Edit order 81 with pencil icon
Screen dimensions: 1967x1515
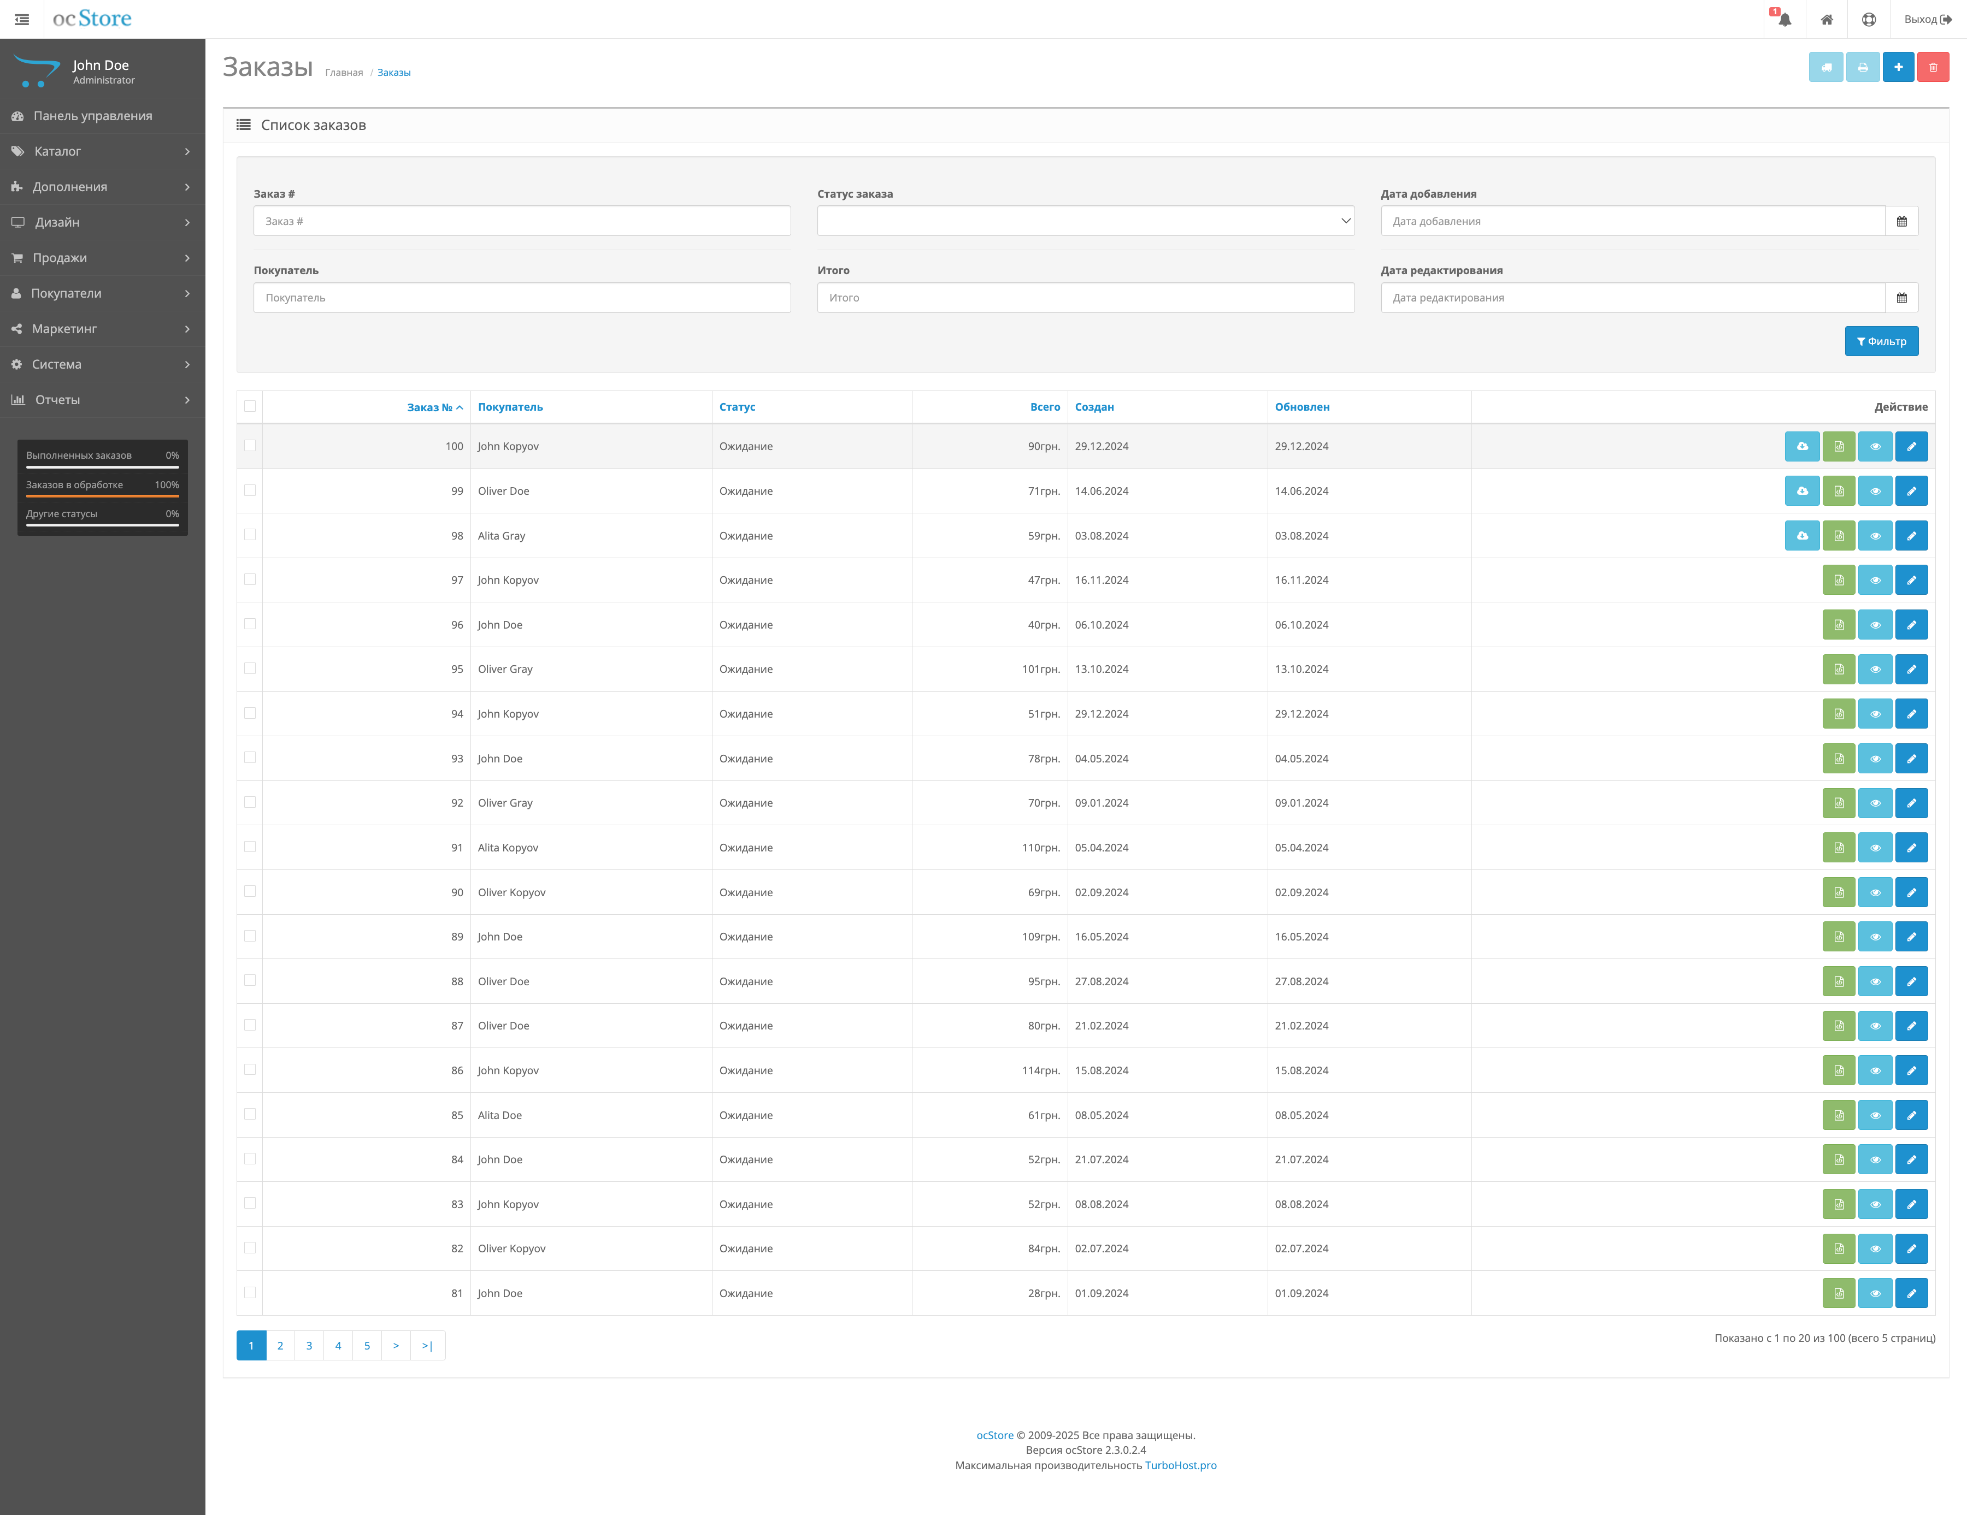pos(1911,1294)
